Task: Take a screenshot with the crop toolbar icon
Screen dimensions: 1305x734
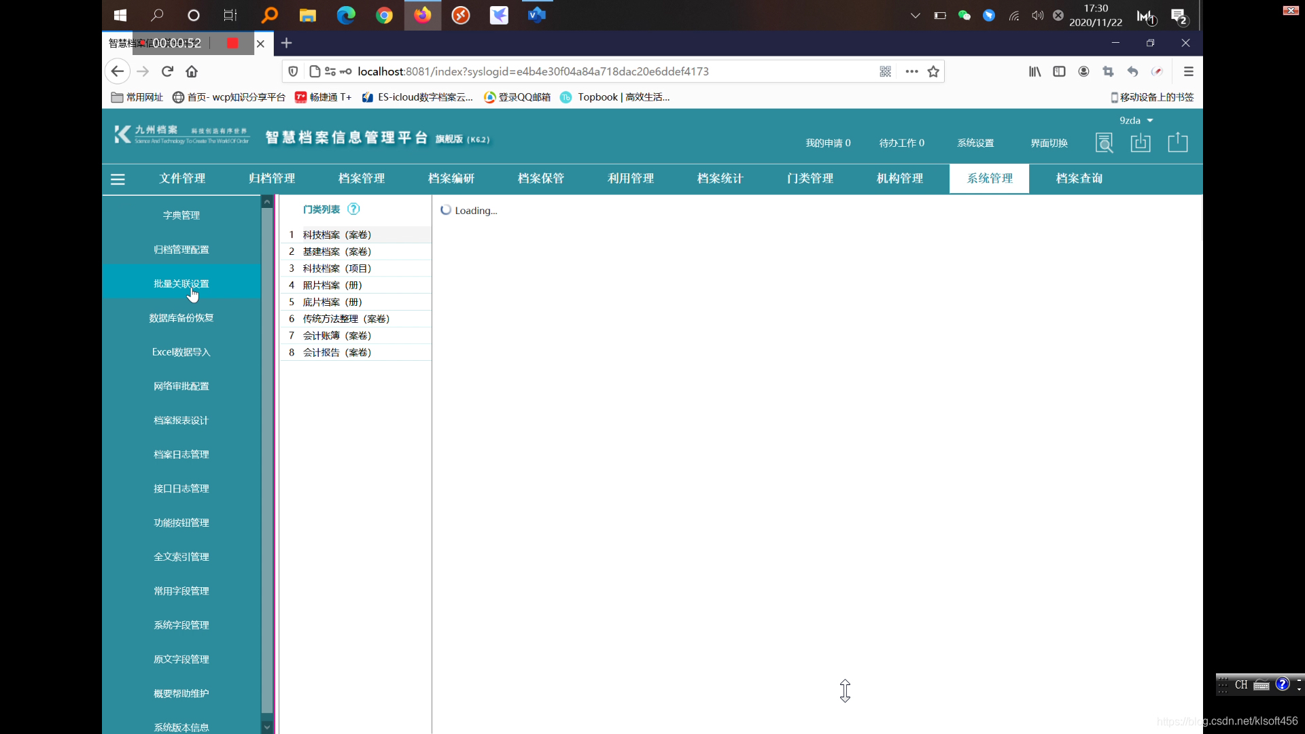Action: [x=1108, y=71]
